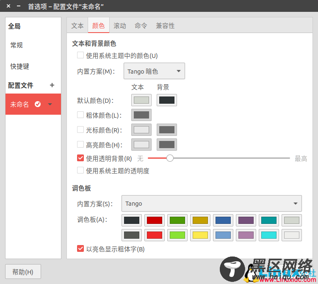Toggle 粗体颜色 checkbox

[x=80, y=115]
